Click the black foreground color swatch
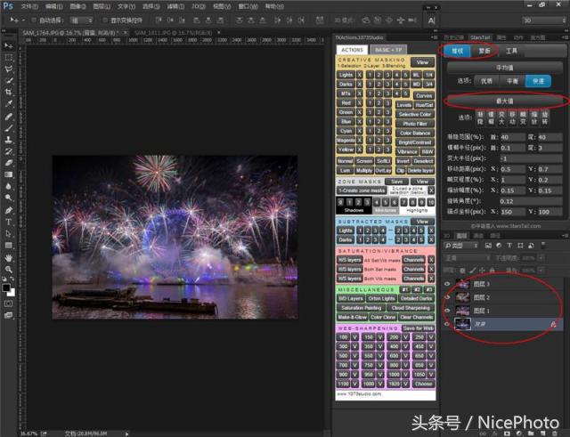The width and height of the screenshot is (570, 437). [x=5, y=287]
